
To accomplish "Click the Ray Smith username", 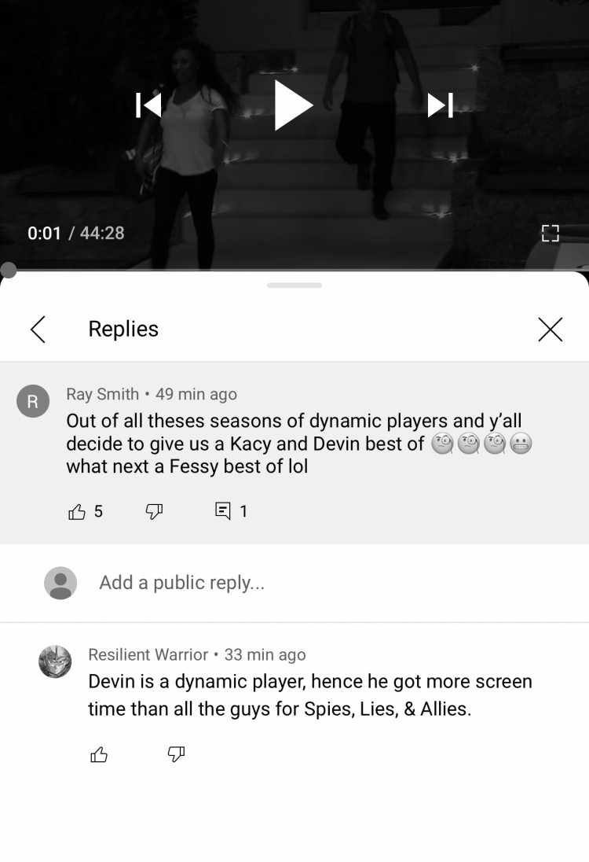I will tap(103, 394).
